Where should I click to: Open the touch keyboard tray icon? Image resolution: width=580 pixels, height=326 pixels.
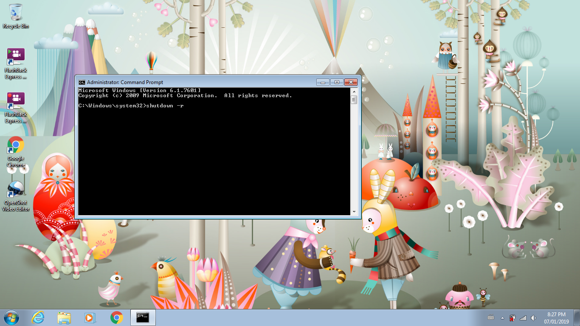click(491, 318)
